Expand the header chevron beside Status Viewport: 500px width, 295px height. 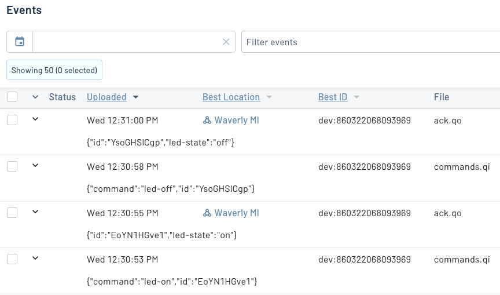[35, 97]
